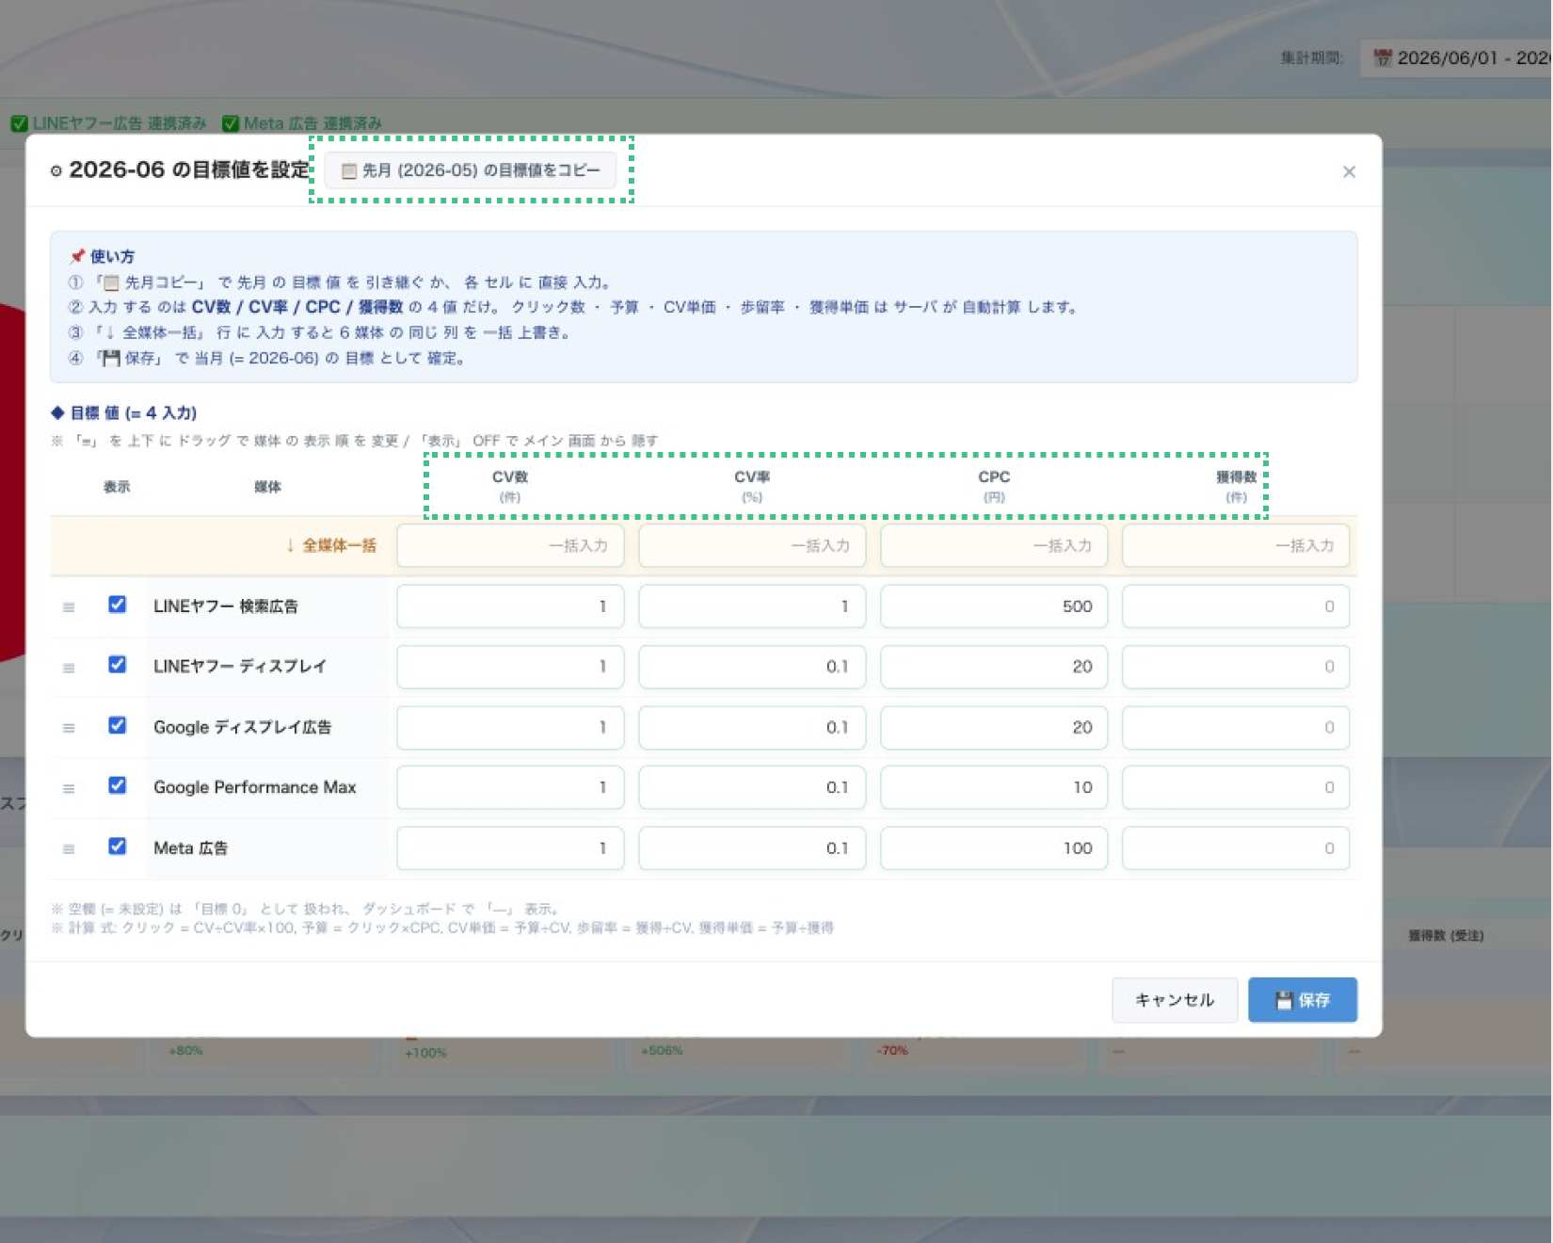Click the 媒体 column header
Screen dimensions: 1553x1243
(268, 487)
